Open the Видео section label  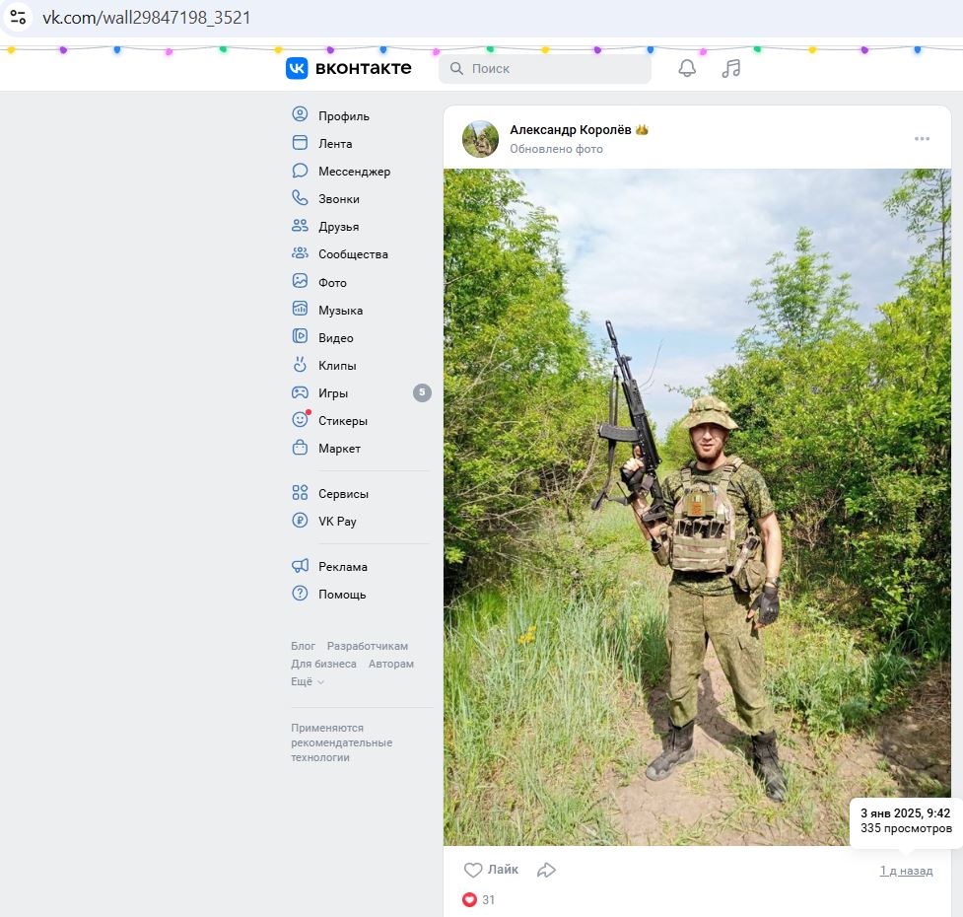(336, 338)
